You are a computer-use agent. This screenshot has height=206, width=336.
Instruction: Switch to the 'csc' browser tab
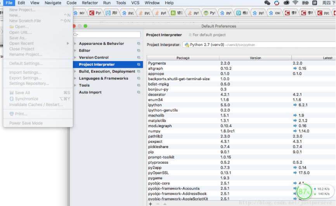coord(275,13)
